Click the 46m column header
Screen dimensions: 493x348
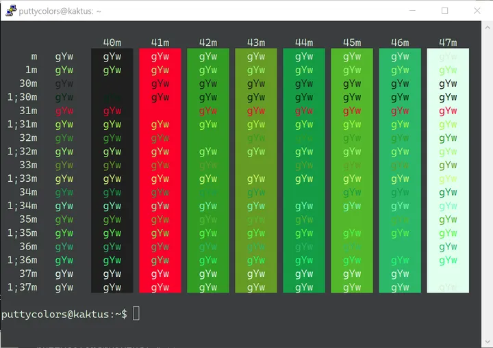point(400,42)
